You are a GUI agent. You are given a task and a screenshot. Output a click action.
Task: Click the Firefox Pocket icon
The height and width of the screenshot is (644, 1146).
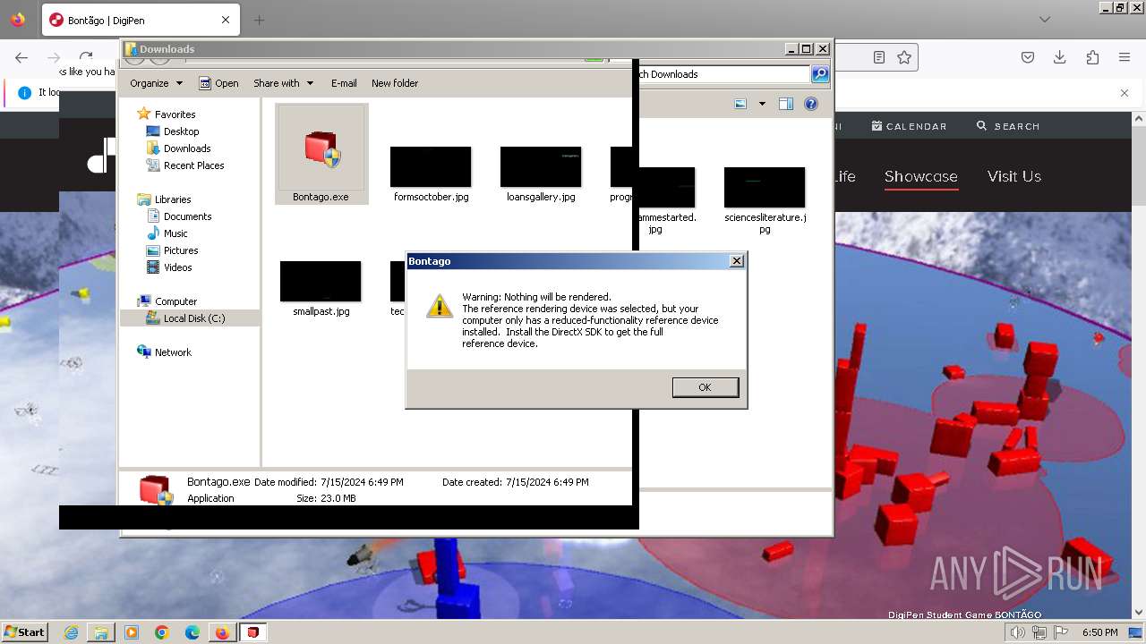pyautogui.click(x=1028, y=57)
